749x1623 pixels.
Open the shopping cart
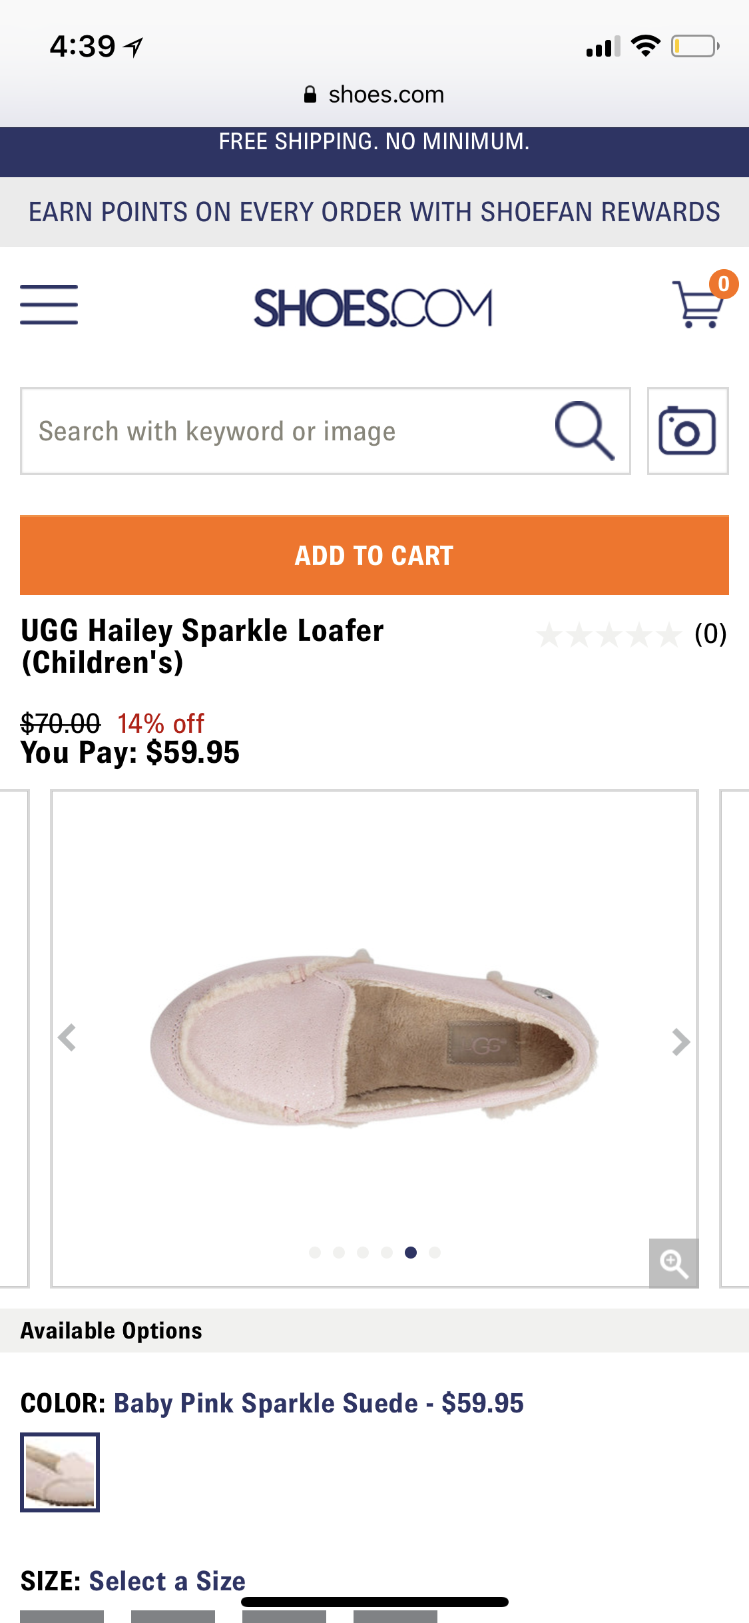click(699, 304)
